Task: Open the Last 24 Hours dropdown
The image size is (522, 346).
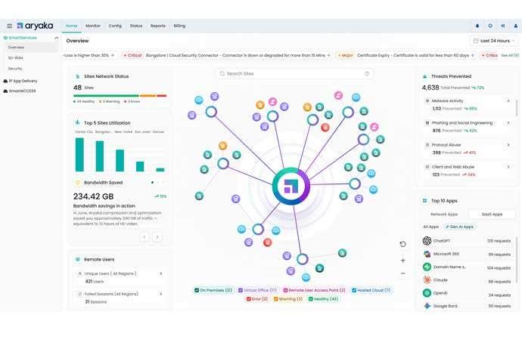Action: click(x=494, y=41)
